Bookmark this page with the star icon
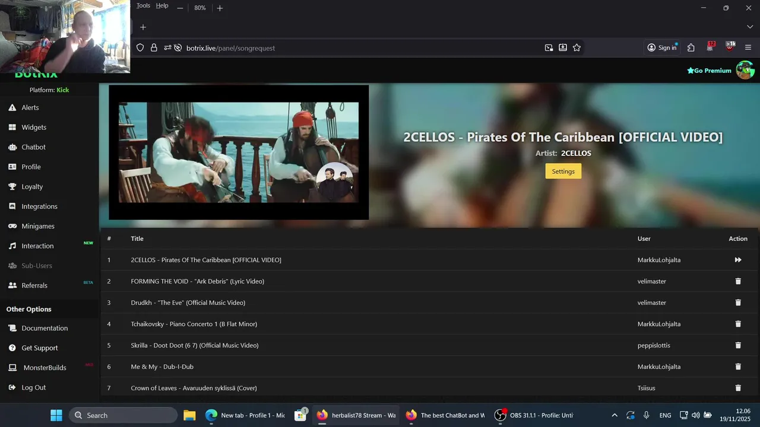The image size is (760, 427). pos(577,47)
